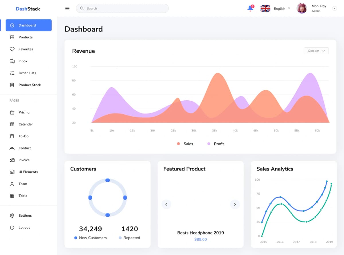Click the Pricing gift icon

[12, 112]
